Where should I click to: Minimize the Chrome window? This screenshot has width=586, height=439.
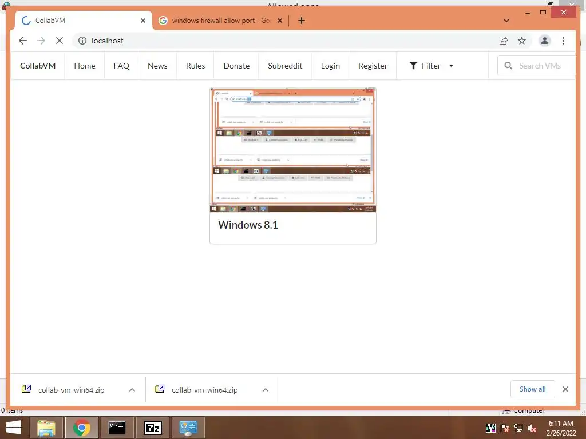[x=528, y=13]
